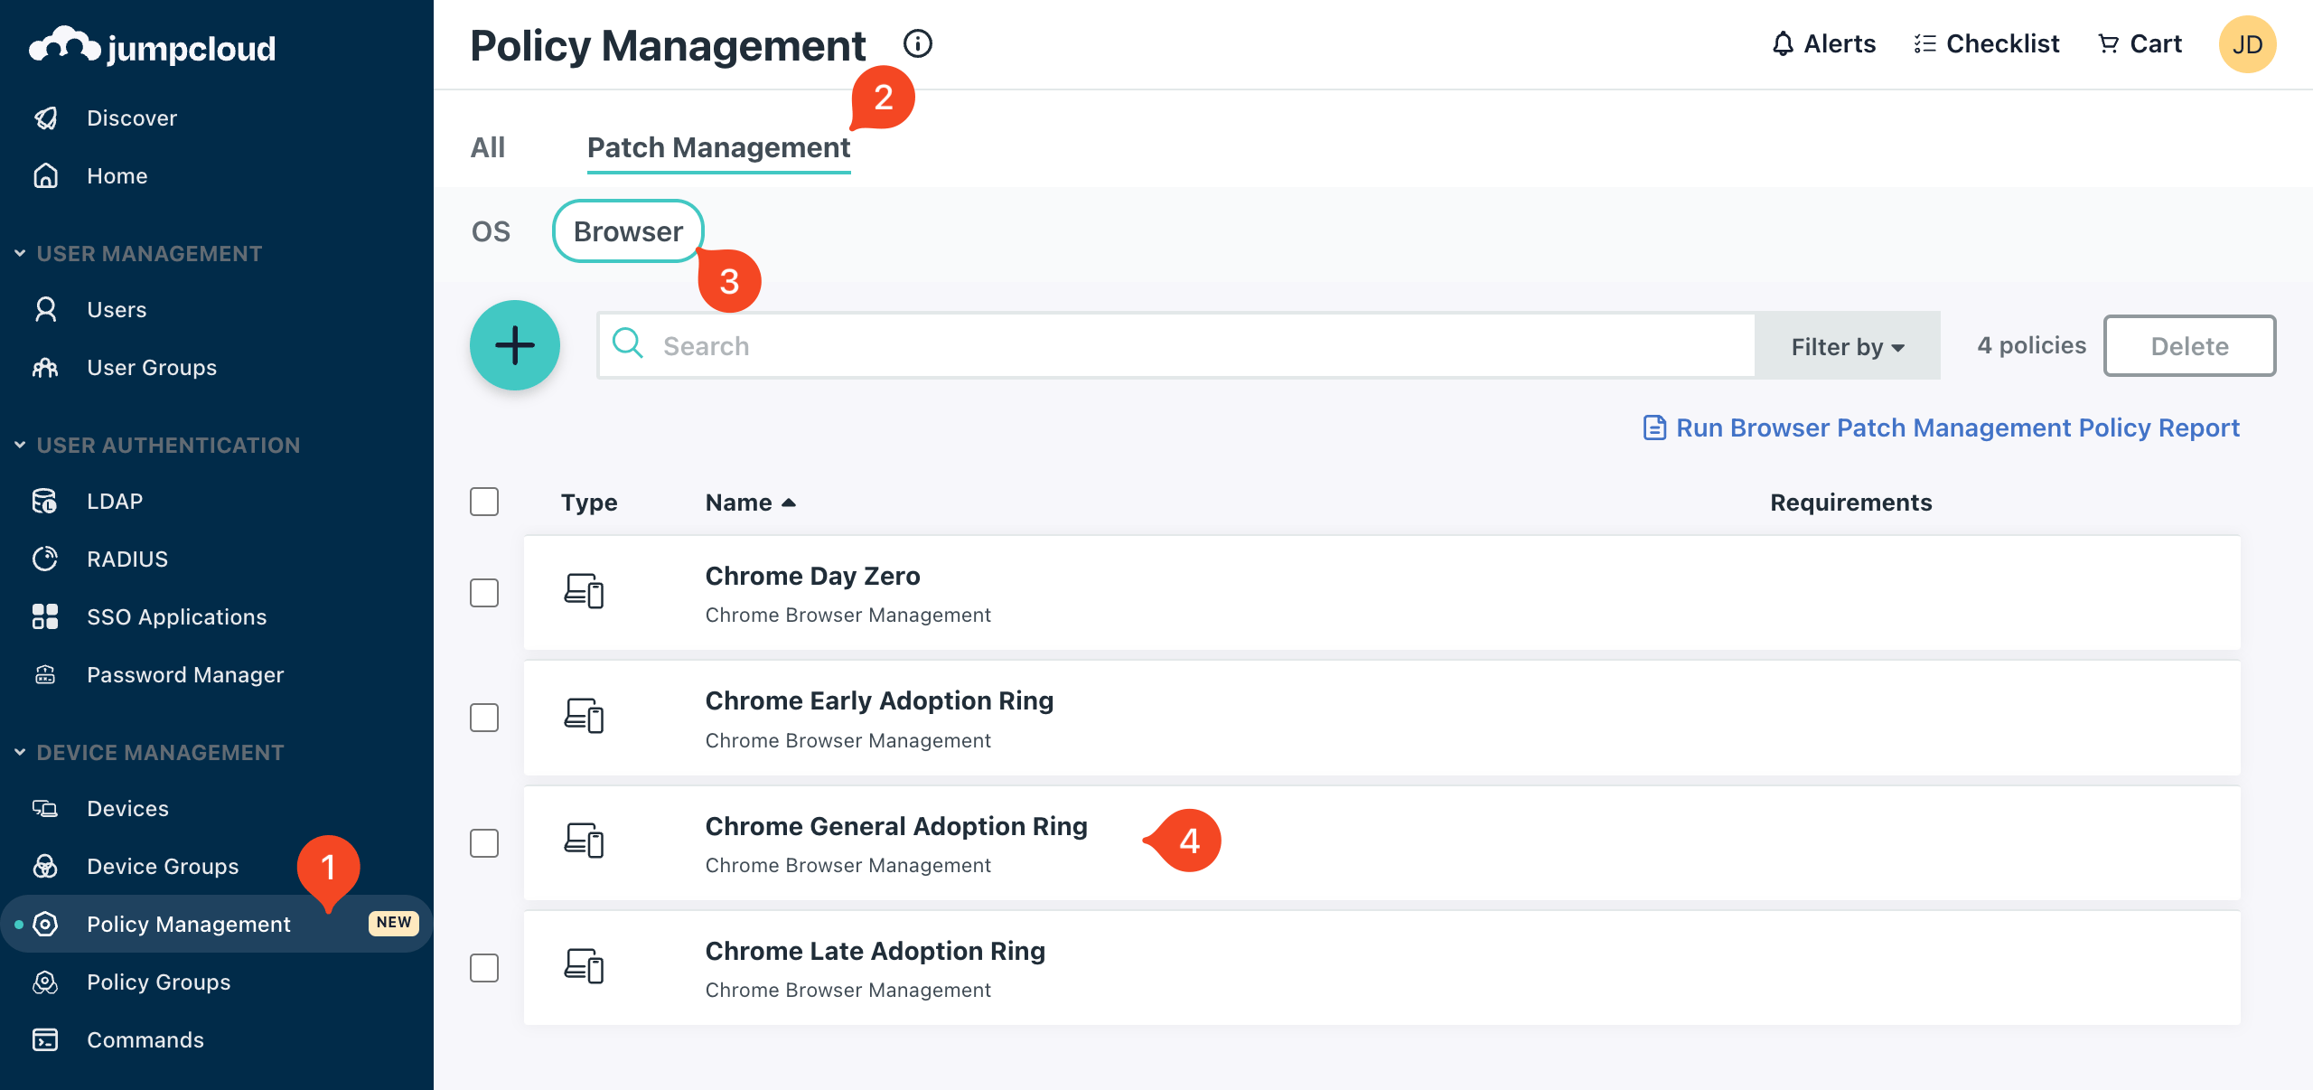
Task: Click the NEW badge on Policy Management
Action: [x=393, y=923]
